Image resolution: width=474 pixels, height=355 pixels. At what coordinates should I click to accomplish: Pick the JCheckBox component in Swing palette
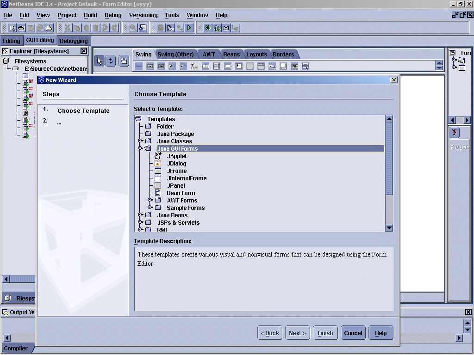172,66
